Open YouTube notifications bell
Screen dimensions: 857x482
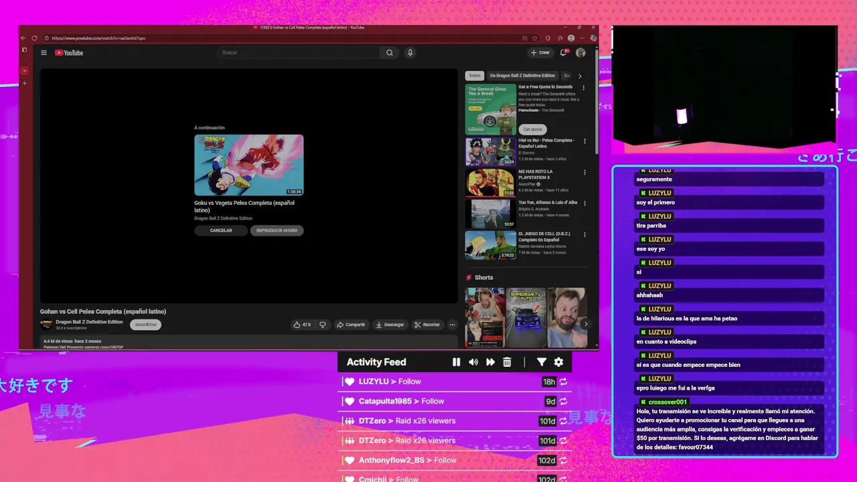pyautogui.click(x=564, y=52)
